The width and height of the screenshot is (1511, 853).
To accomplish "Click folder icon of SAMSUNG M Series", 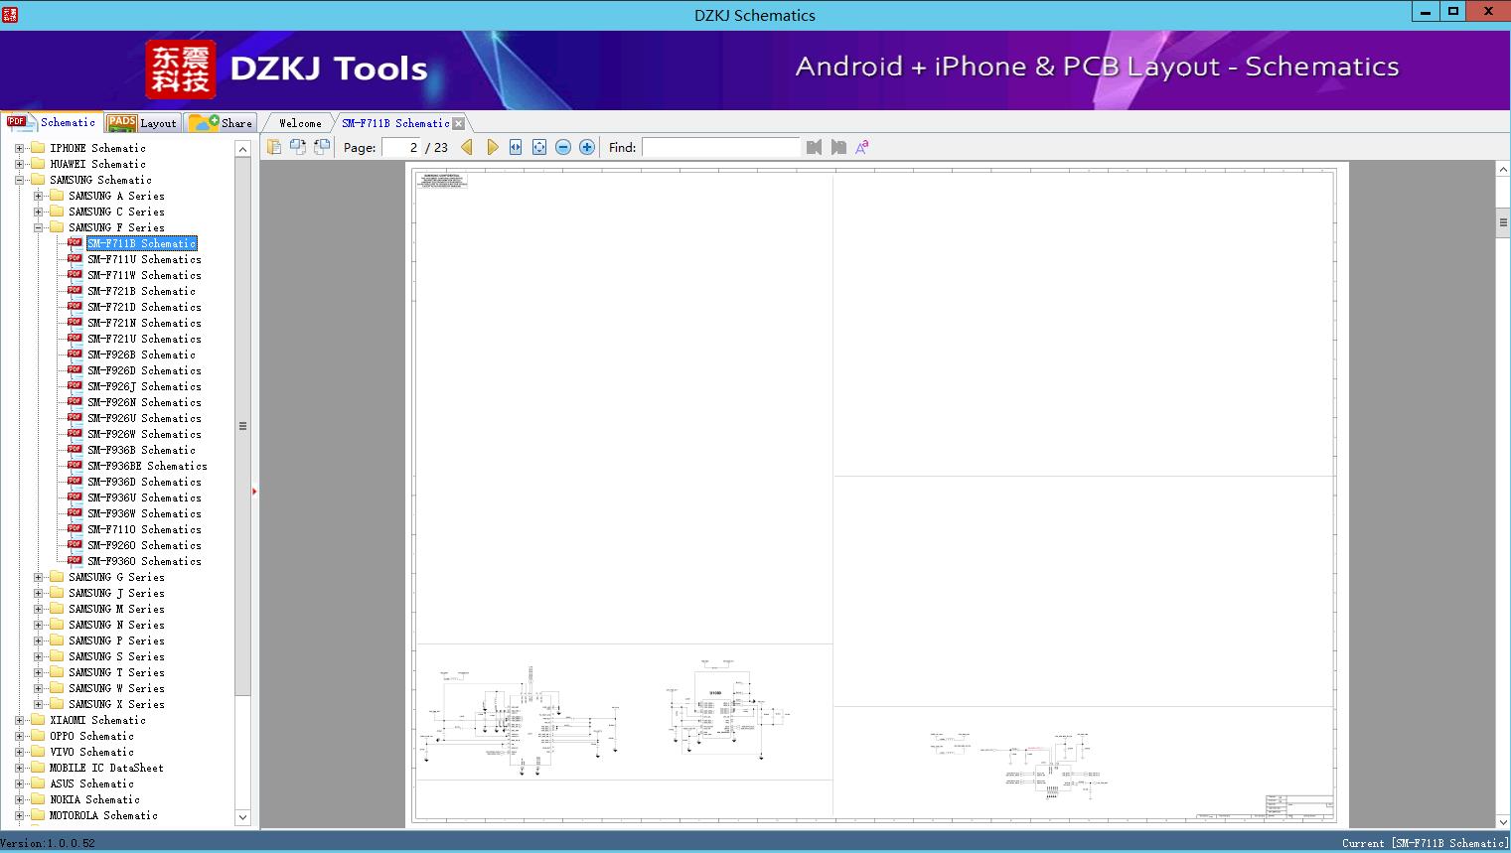I will click(57, 609).
